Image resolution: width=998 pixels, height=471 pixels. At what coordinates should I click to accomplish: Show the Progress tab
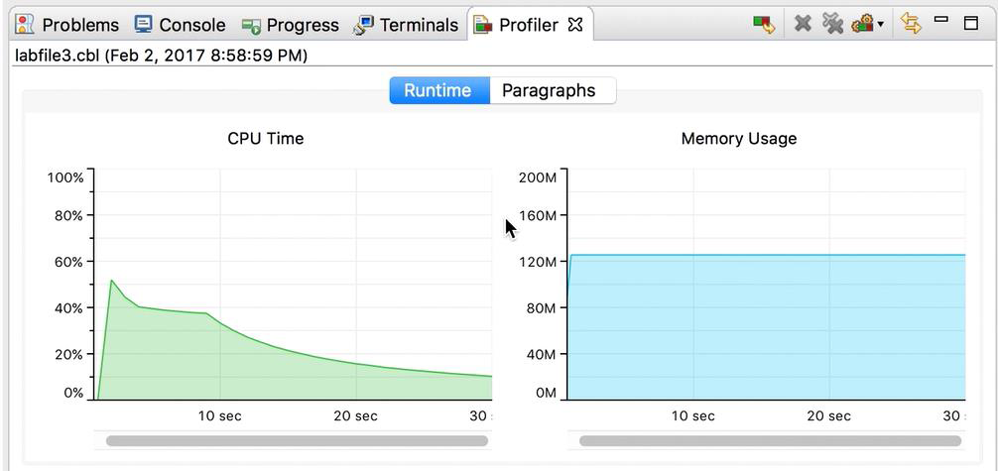[x=291, y=25]
